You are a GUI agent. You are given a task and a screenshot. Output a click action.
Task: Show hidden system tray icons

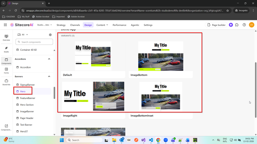[x=213, y=140]
